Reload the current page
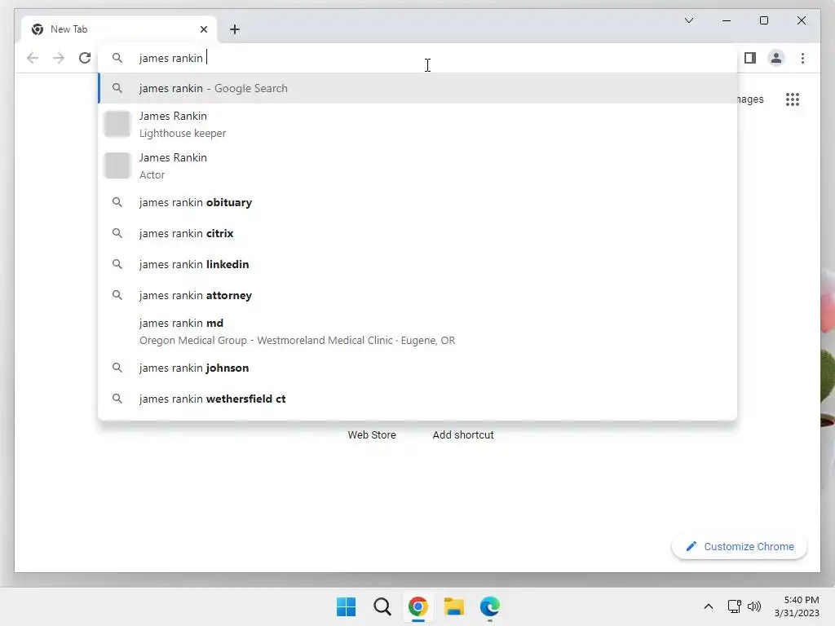The height and width of the screenshot is (626, 835). click(85, 58)
